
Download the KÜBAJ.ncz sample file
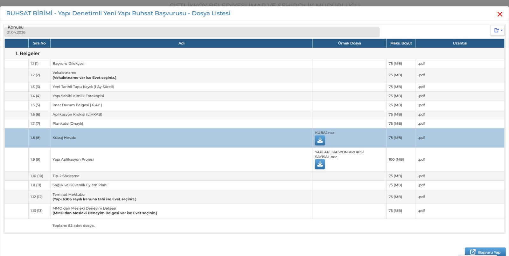(x=320, y=140)
